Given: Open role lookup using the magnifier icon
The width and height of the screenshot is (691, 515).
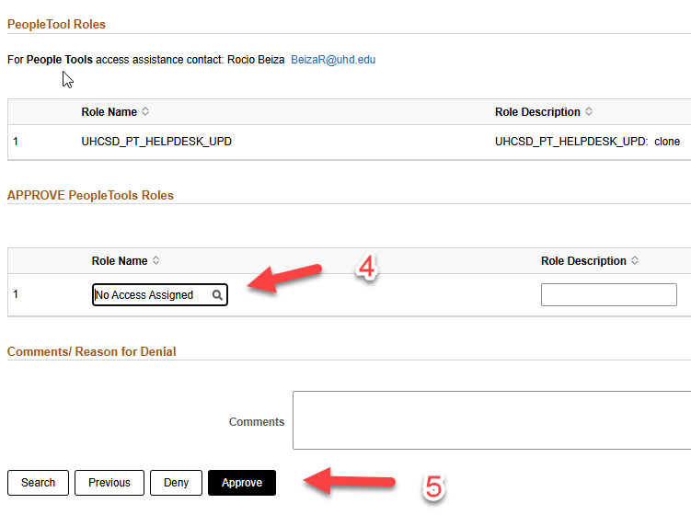Looking at the screenshot, I should tap(217, 295).
